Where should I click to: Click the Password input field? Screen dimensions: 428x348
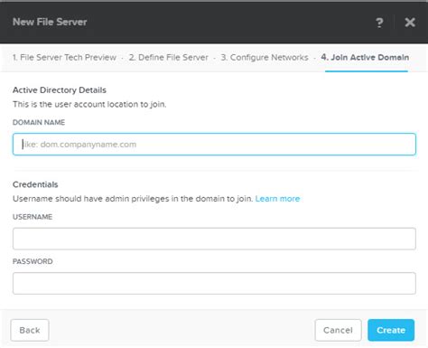(214, 283)
